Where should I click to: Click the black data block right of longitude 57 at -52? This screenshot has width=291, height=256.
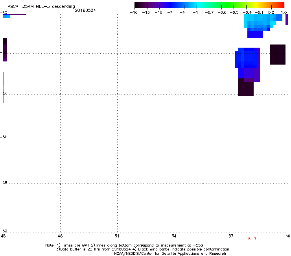tap(278, 54)
